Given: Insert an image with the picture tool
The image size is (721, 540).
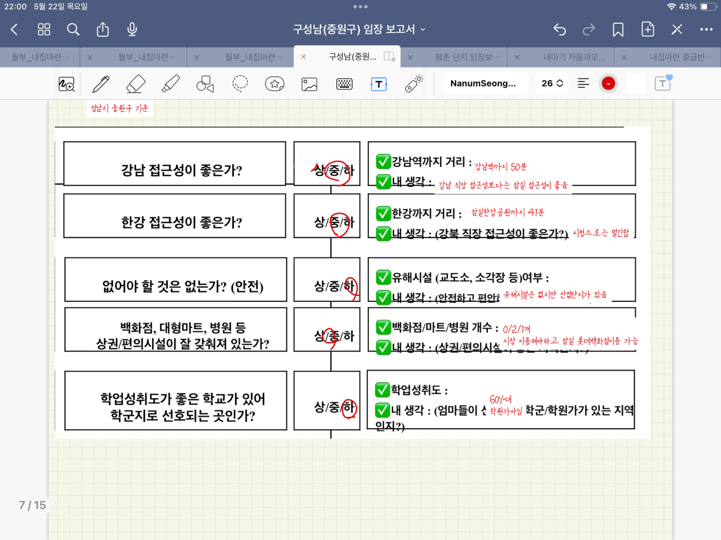Looking at the screenshot, I should (309, 84).
